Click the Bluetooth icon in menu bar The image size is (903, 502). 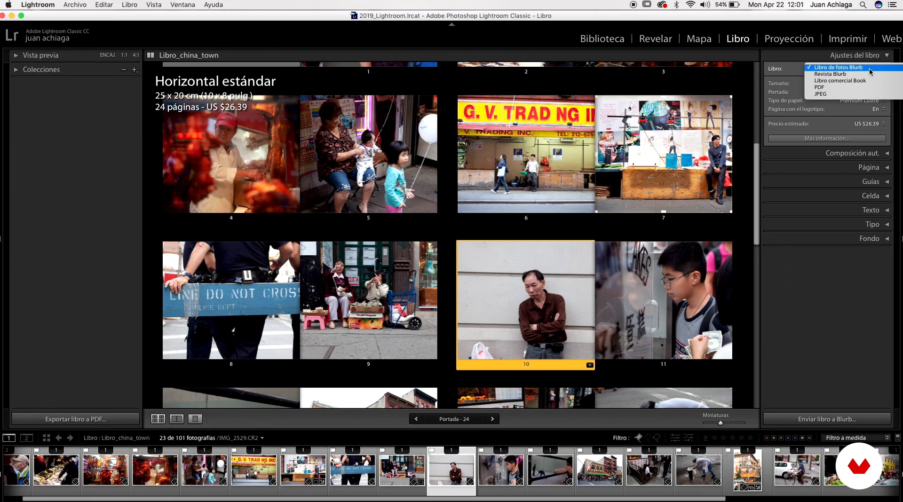676,5
